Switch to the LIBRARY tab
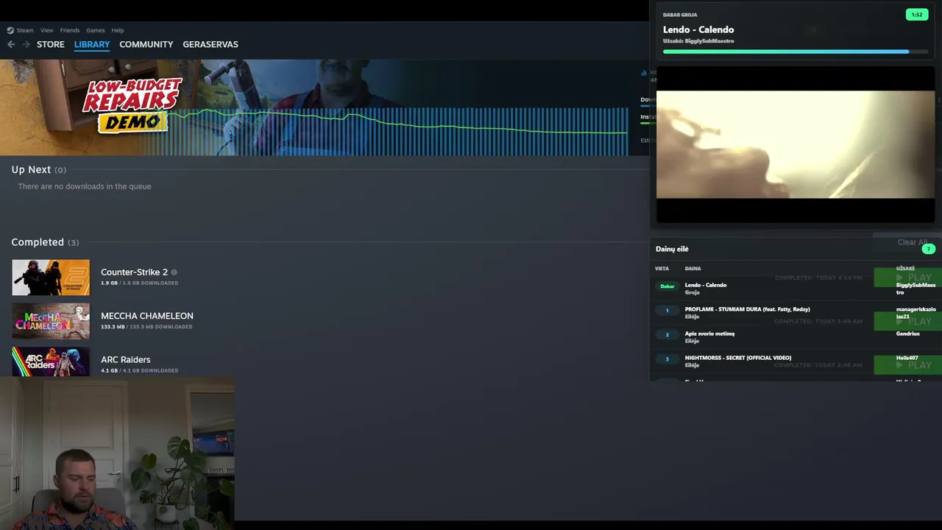Image resolution: width=942 pixels, height=530 pixels. (92, 44)
